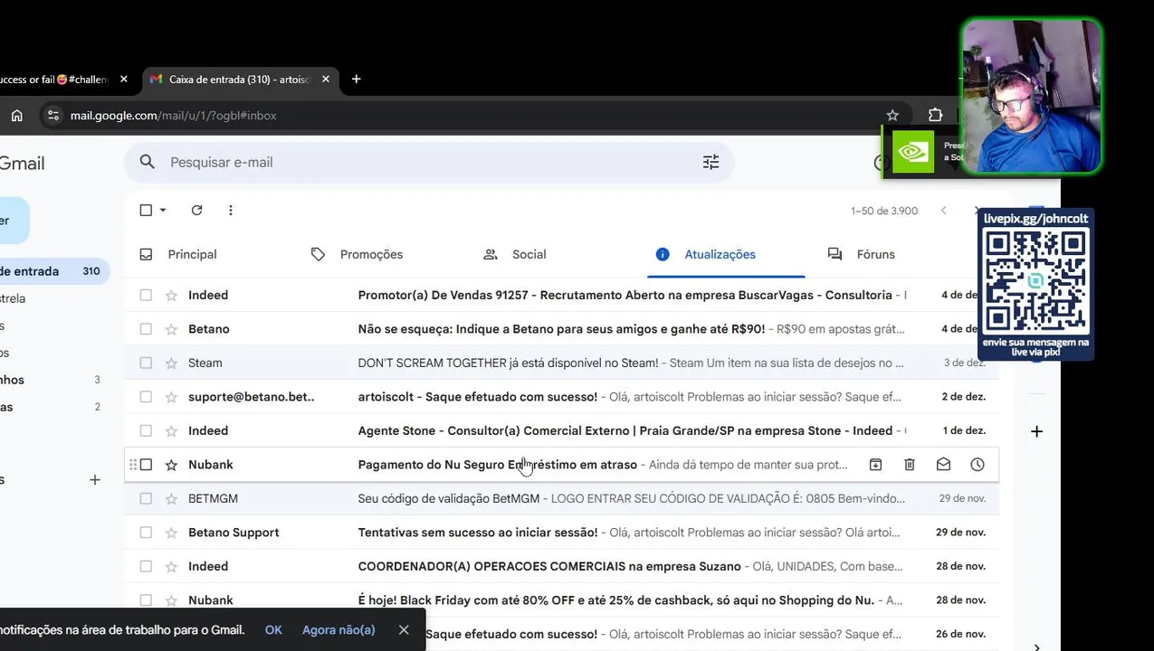Click the plus icon to create new label

(94, 479)
